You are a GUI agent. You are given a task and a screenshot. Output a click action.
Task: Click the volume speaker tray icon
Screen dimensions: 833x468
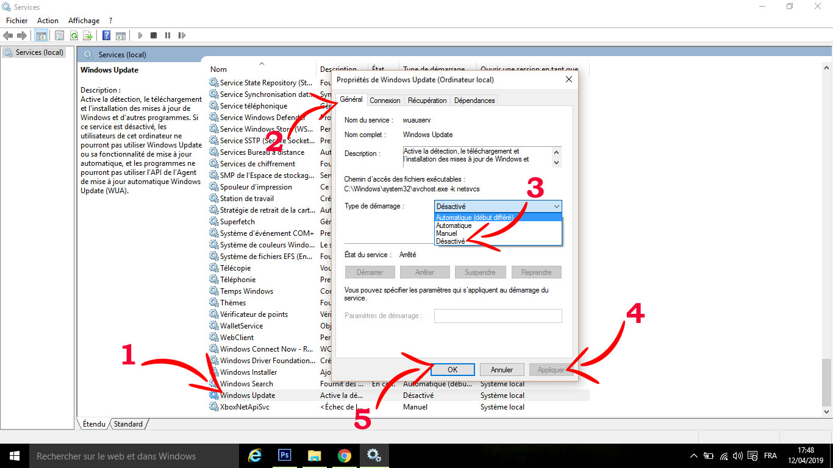pos(738,456)
